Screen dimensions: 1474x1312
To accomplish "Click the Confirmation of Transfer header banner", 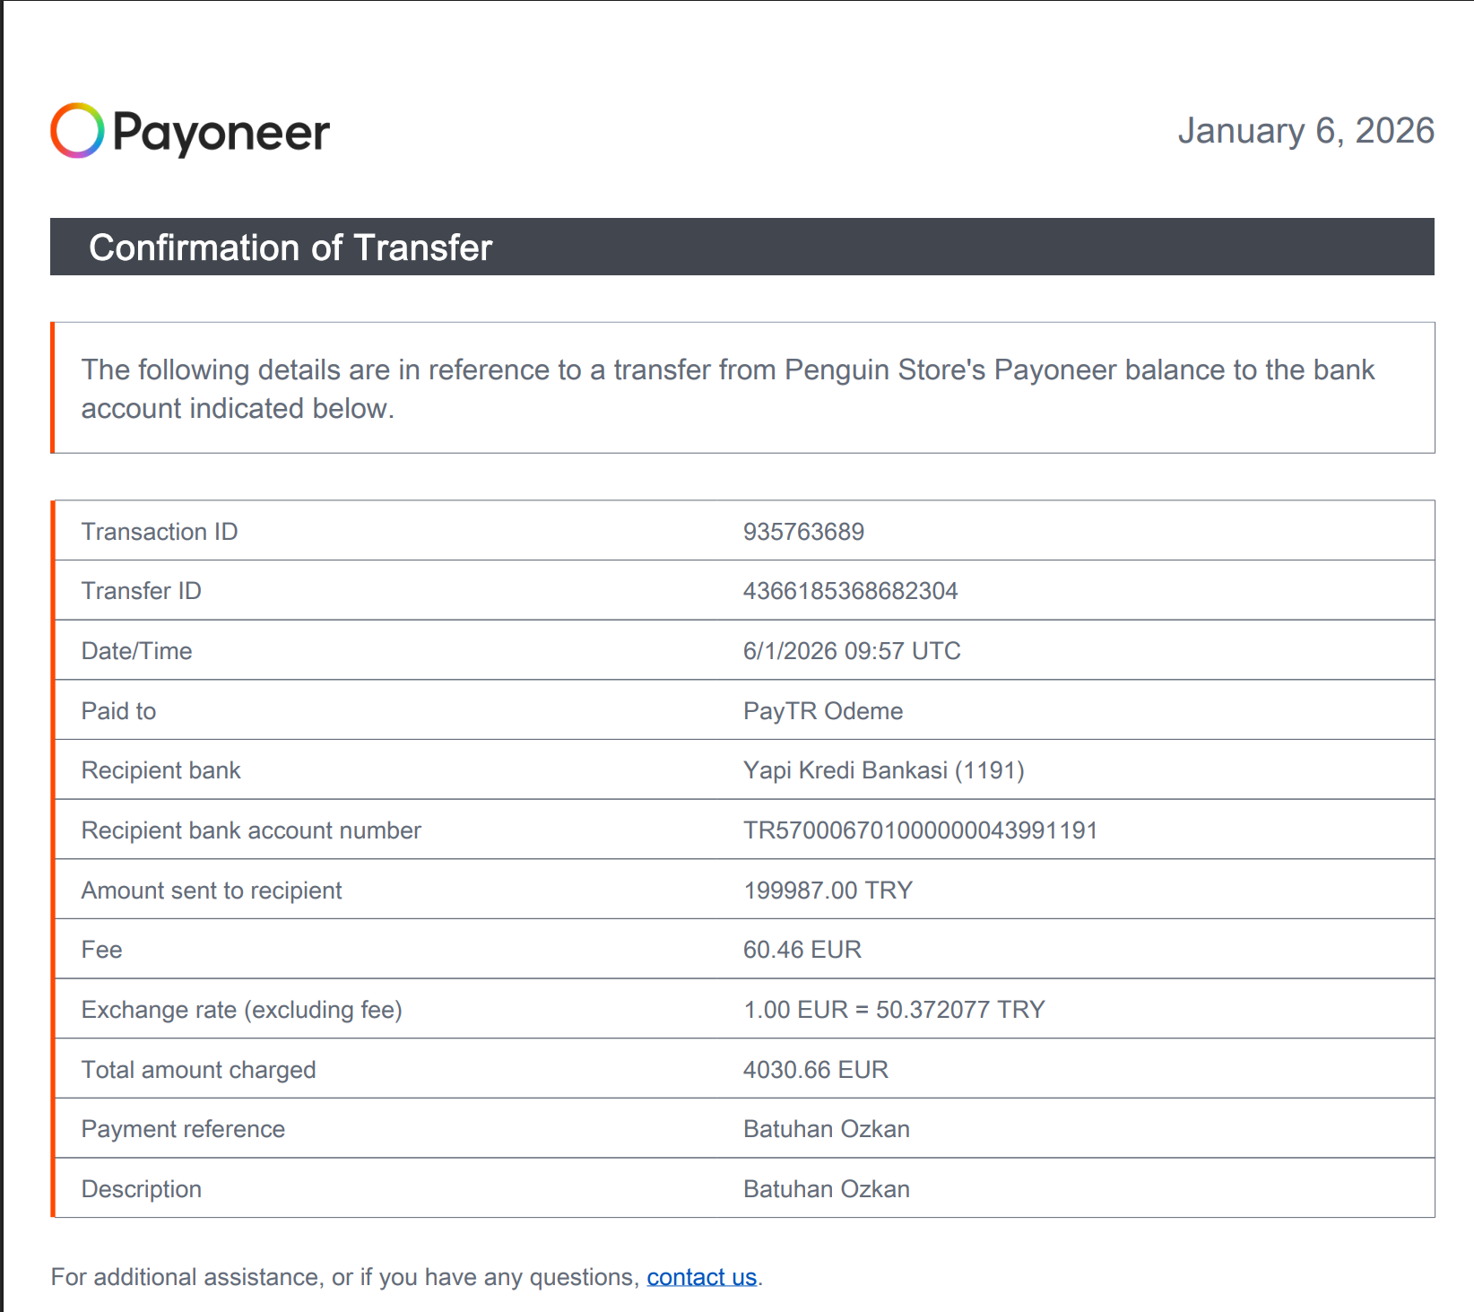I will tap(742, 247).
